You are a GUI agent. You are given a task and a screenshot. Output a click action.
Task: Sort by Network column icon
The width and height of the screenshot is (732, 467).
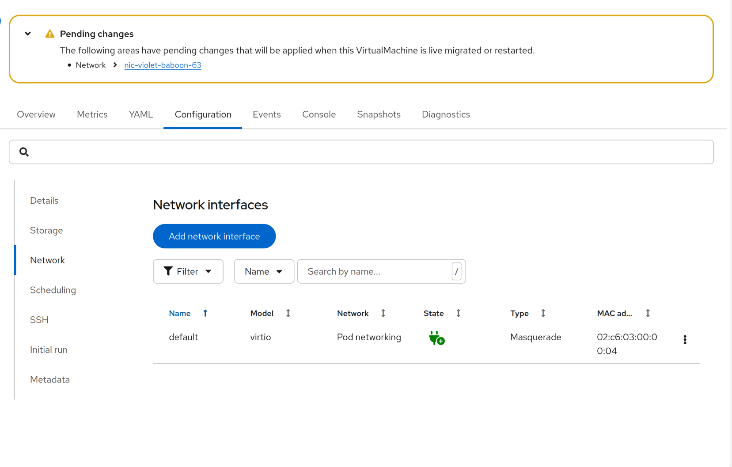[383, 313]
